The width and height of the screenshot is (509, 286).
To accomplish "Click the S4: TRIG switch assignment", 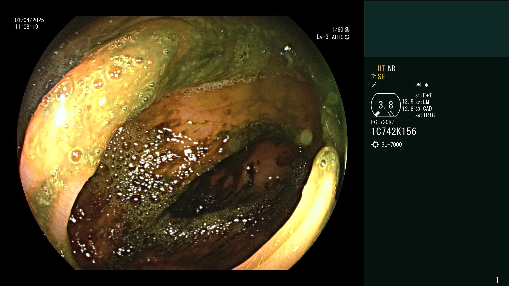I will [x=425, y=115].
